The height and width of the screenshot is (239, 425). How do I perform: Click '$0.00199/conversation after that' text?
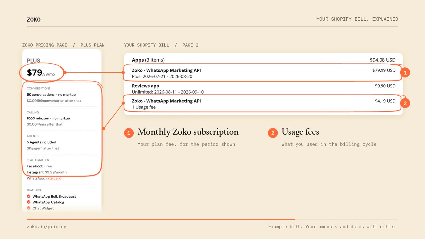pyautogui.click(x=54, y=101)
